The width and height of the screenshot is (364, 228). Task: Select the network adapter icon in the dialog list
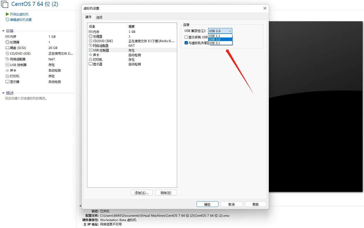point(90,46)
